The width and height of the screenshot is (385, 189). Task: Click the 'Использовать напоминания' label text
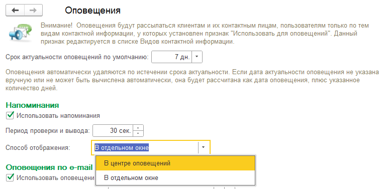point(58,115)
